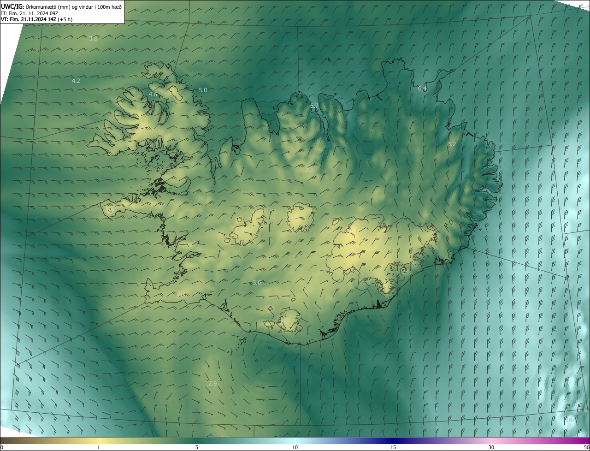Click the valid time 'VT: Fim. 21.11.2024 14Z (+5 h)'
The width and height of the screenshot is (590, 451).
coord(36,19)
